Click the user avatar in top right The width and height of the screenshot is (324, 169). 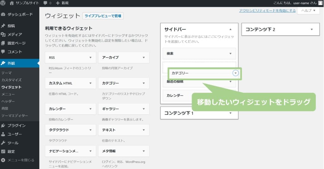[320, 3]
